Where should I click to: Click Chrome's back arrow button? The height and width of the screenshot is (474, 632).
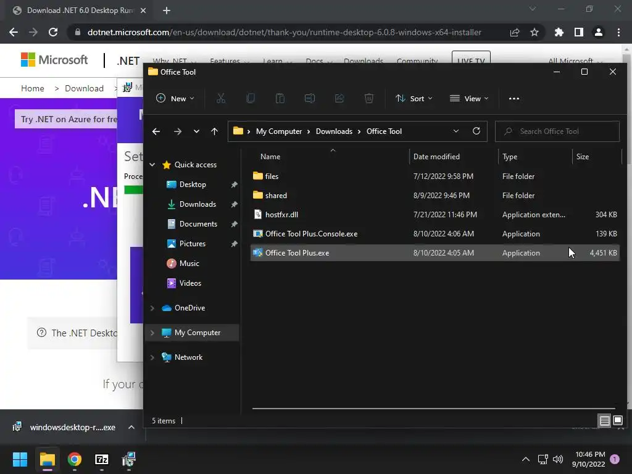[x=14, y=32]
